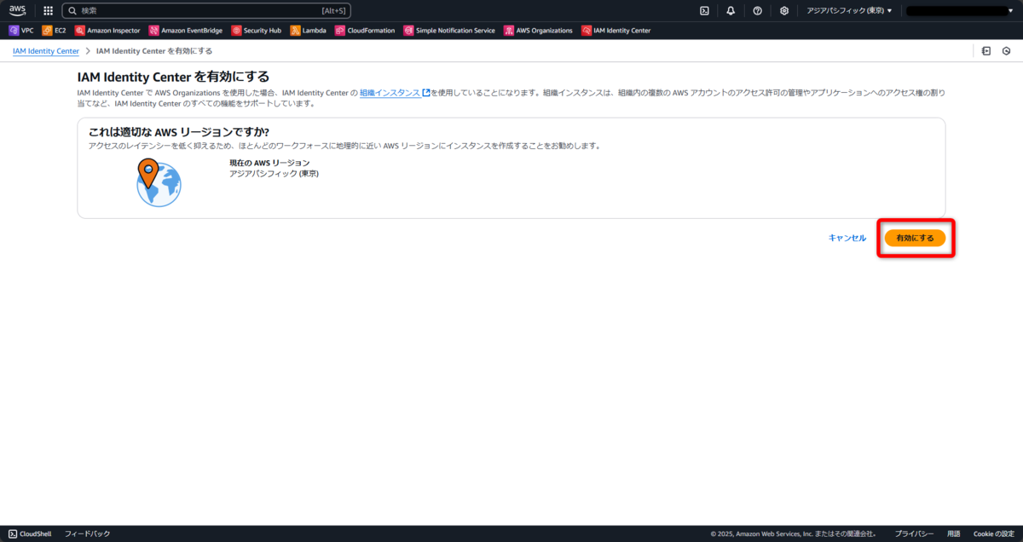Viewport: 1023px width, 542px height.
Task: Toggle the side panel icon near breadcrumb
Action: pyautogui.click(x=985, y=51)
